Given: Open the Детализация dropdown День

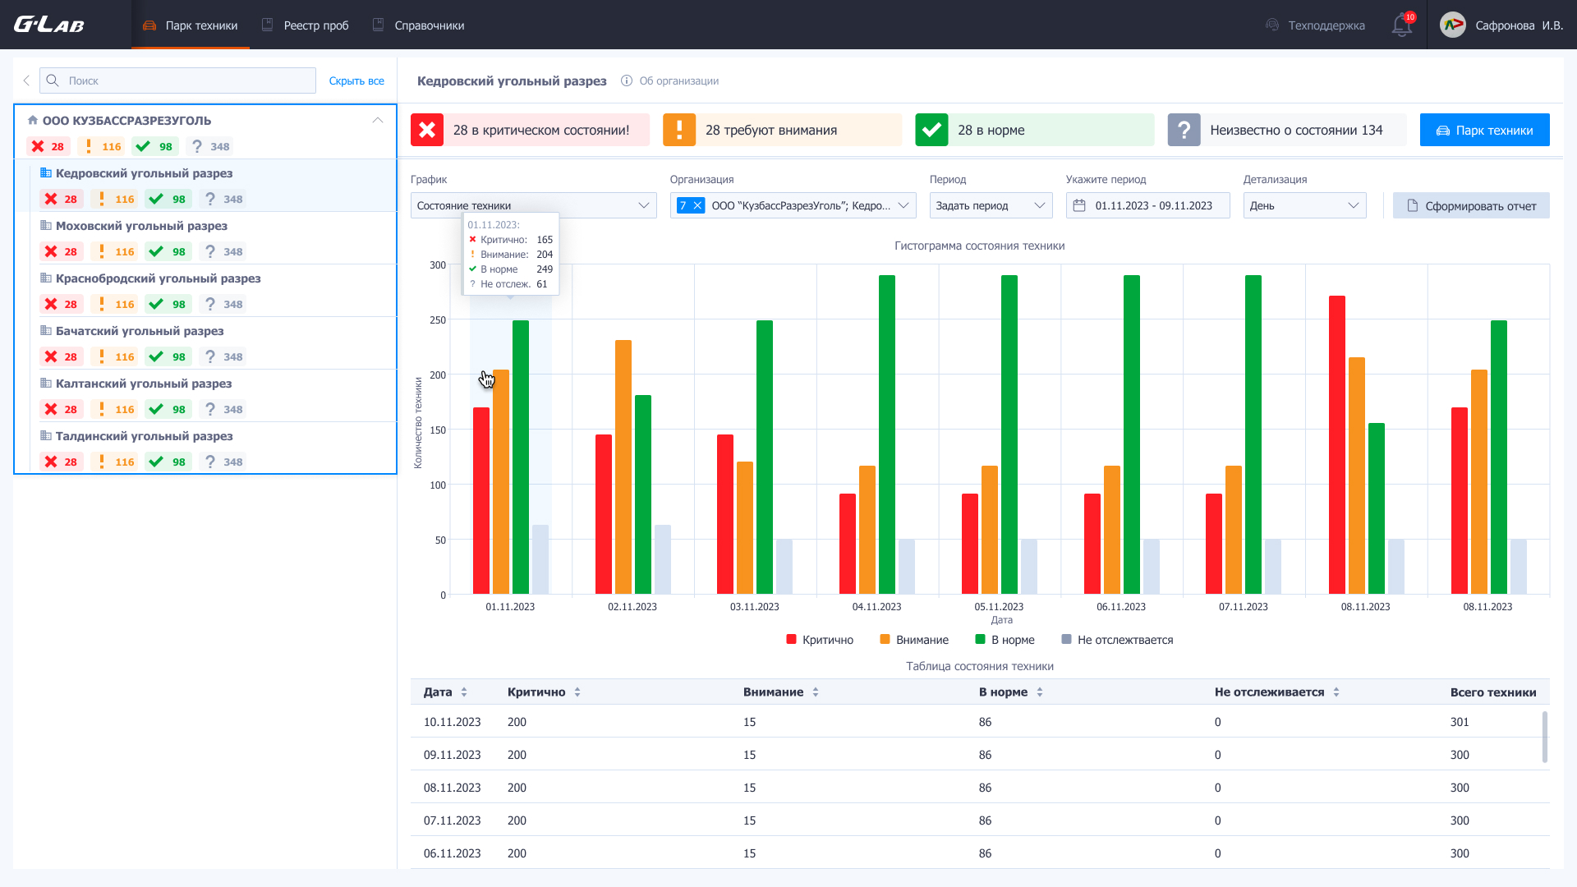Looking at the screenshot, I should 1304,205.
